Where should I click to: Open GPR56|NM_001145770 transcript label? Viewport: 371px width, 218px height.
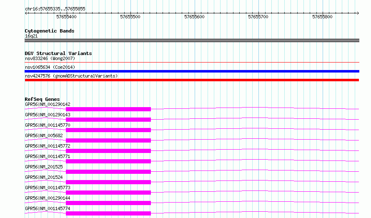click(x=48, y=125)
